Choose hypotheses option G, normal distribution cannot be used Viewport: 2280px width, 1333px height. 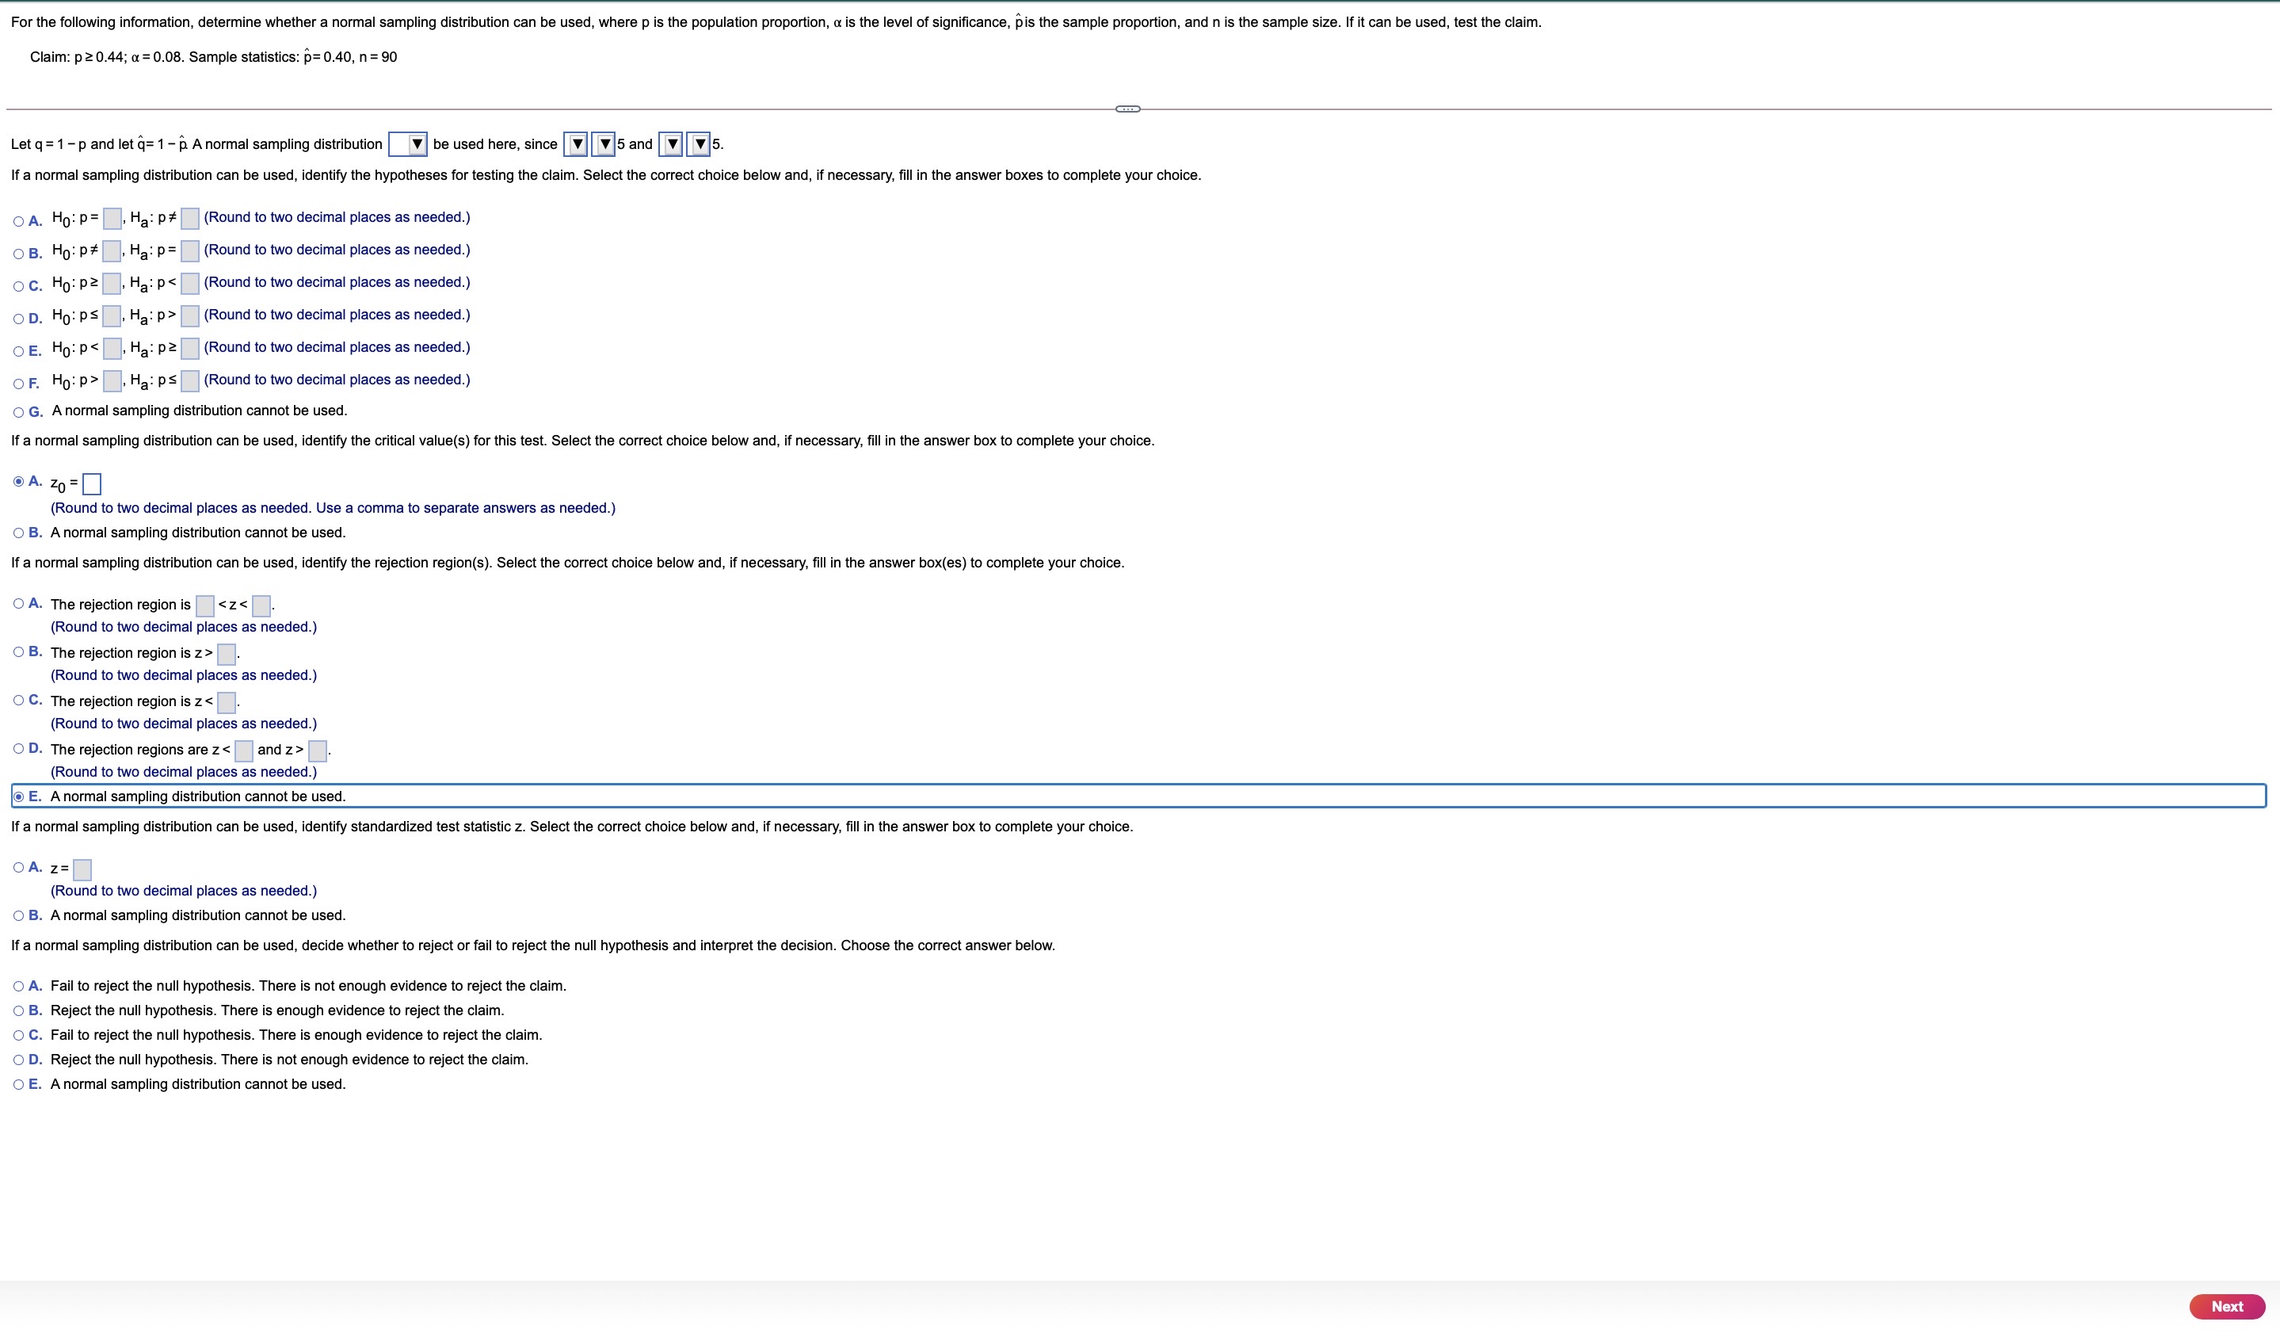(19, 412)
